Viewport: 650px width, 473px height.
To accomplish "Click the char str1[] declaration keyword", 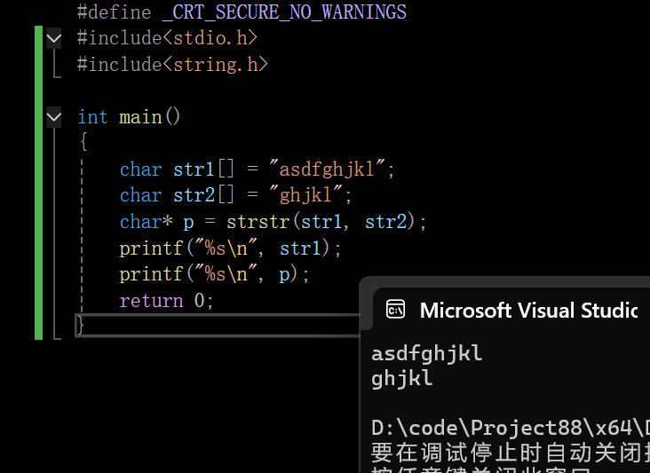I will coord(140,169).
